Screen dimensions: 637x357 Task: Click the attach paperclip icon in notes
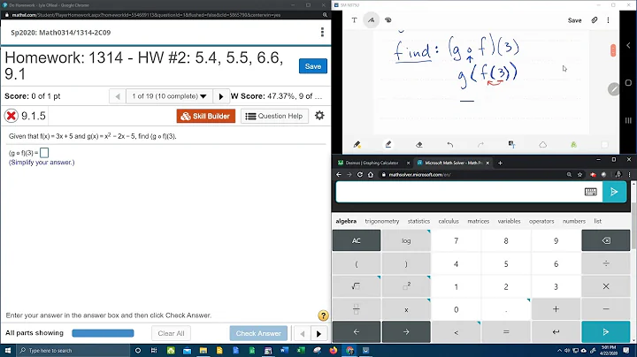pos(595,19)
